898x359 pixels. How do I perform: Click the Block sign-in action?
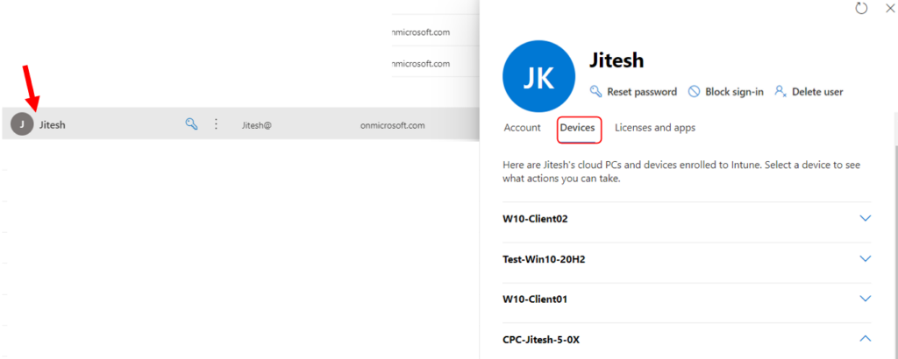coord(725,91)
